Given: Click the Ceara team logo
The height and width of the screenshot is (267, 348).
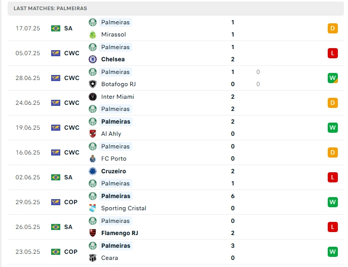Looking at the screenshot, I should pyautogui.click(x=92, y=258).
